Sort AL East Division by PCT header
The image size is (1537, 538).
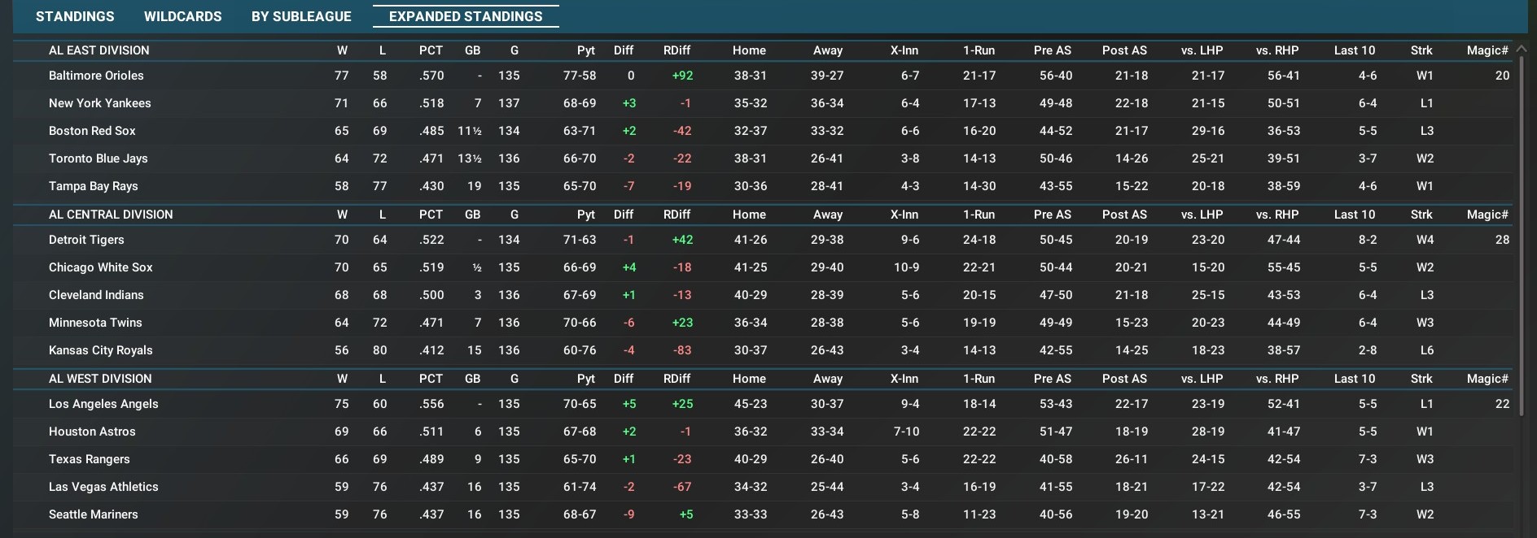pos(431,50)
